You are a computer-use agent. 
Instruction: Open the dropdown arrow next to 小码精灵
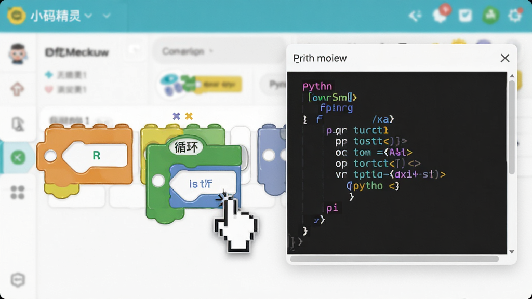click(88, 16)
